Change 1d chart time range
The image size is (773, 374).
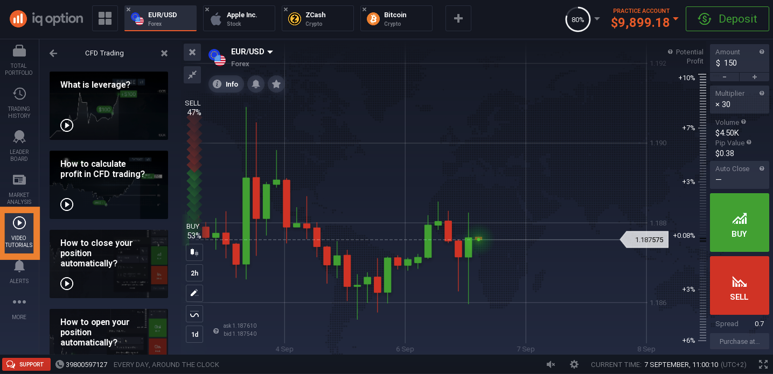click(194, 334)
